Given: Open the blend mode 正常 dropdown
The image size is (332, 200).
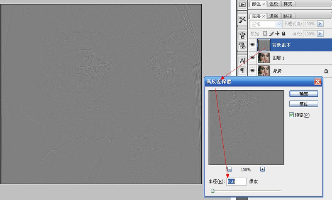Looking at the screenshot, I should [266, 24].
